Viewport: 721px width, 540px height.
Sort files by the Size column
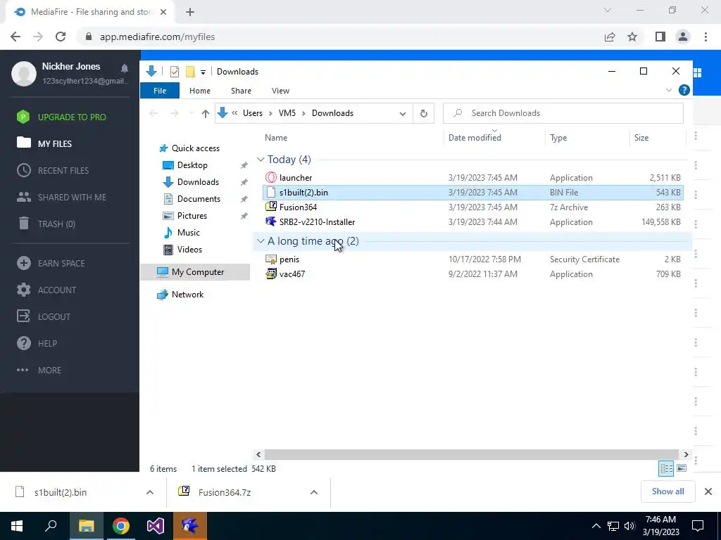click(641, 138)
